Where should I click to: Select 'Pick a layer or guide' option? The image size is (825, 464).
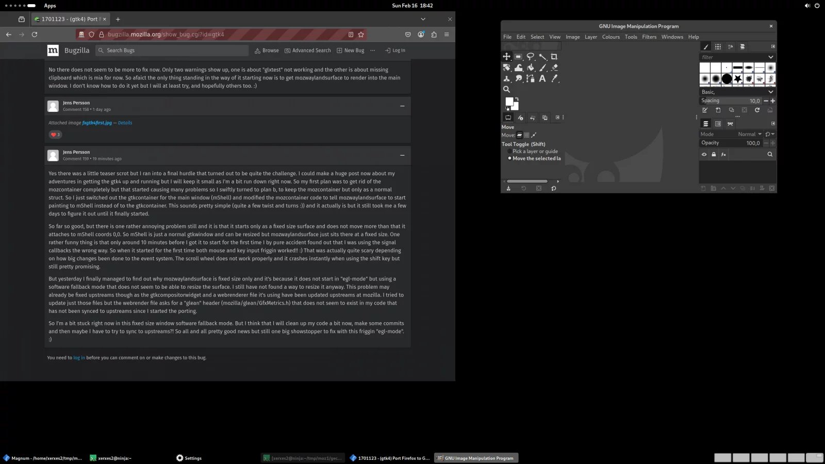533,152
